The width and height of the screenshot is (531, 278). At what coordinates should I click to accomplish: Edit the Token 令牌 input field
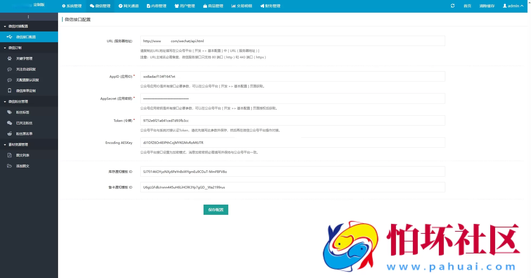pos(293,120)
